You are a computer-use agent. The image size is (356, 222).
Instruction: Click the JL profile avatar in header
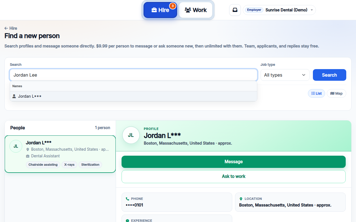point(131,135)
